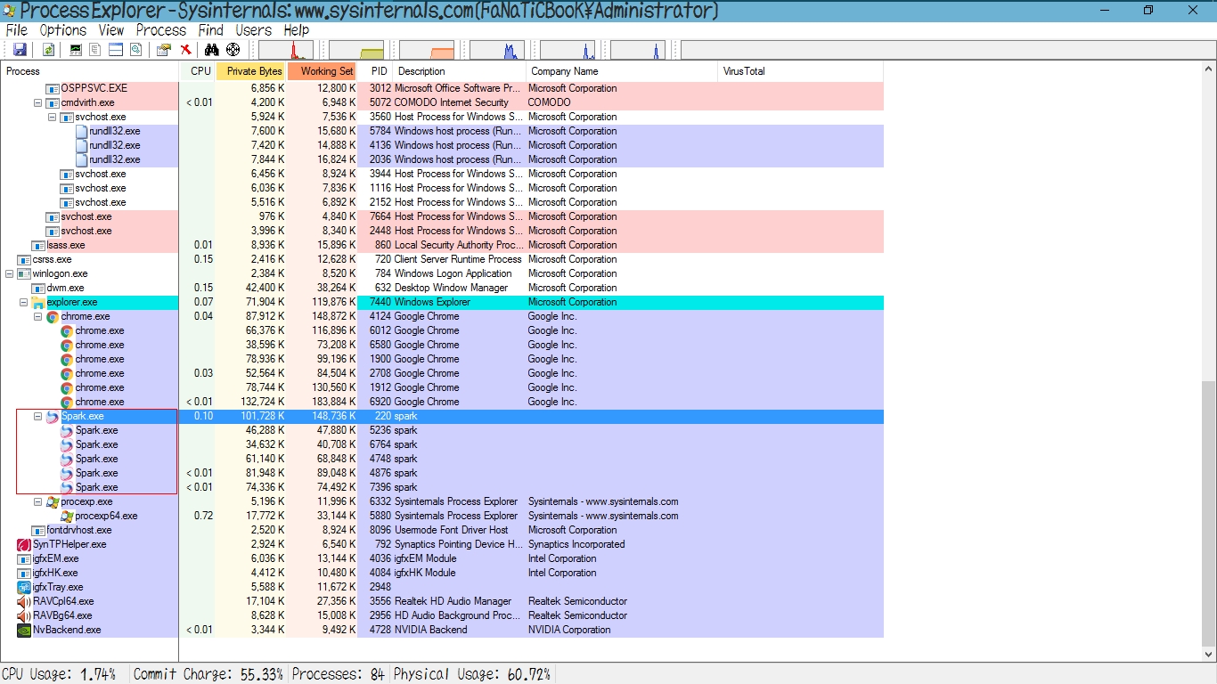Open the System Information toolbar icon
The width and height of the screenshot is (1217, 684).
tap(76, 50)
